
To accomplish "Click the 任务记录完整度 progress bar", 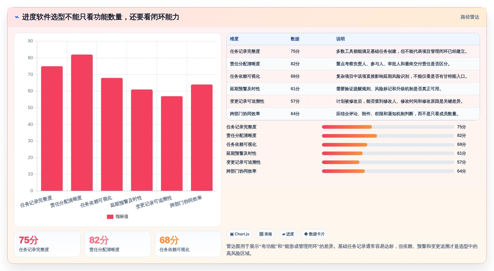I will click(x=388, y=127).
